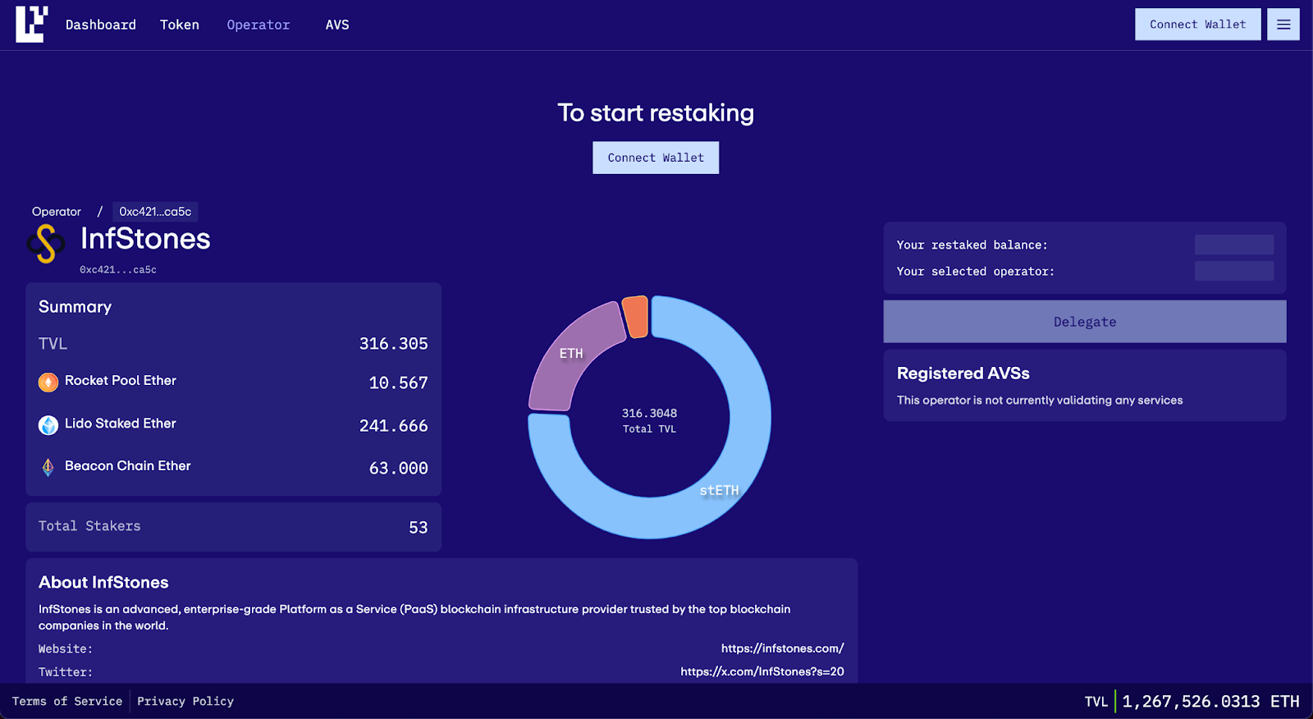Image resolution: width=1313 pixels, height=719 pixels.
Task: Click the Beacon Chain Ether label
Action: (128, 466)
